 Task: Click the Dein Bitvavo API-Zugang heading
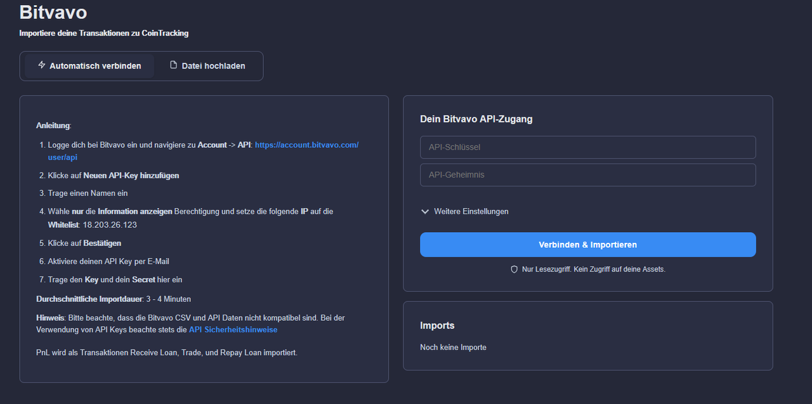pyautogui.click(x=476, y=119)
